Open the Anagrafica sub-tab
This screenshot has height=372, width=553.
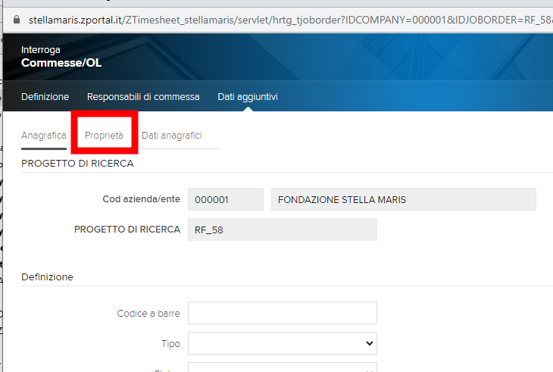point(44,135)
